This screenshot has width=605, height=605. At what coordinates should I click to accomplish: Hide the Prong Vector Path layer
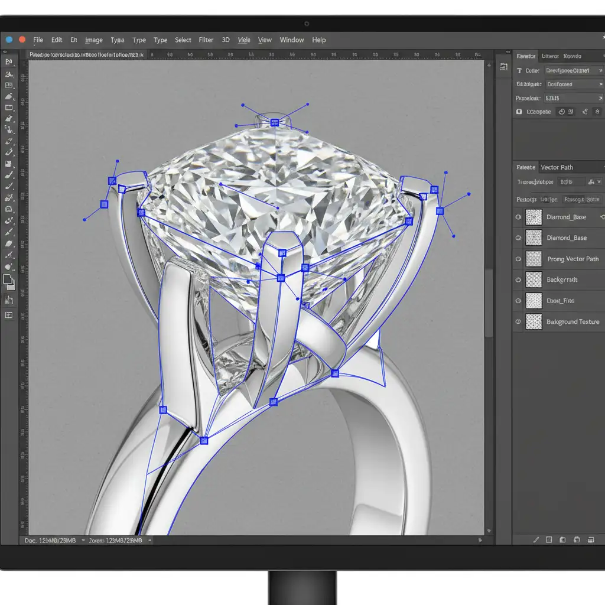pyautogui.click(x=518, y=259)
